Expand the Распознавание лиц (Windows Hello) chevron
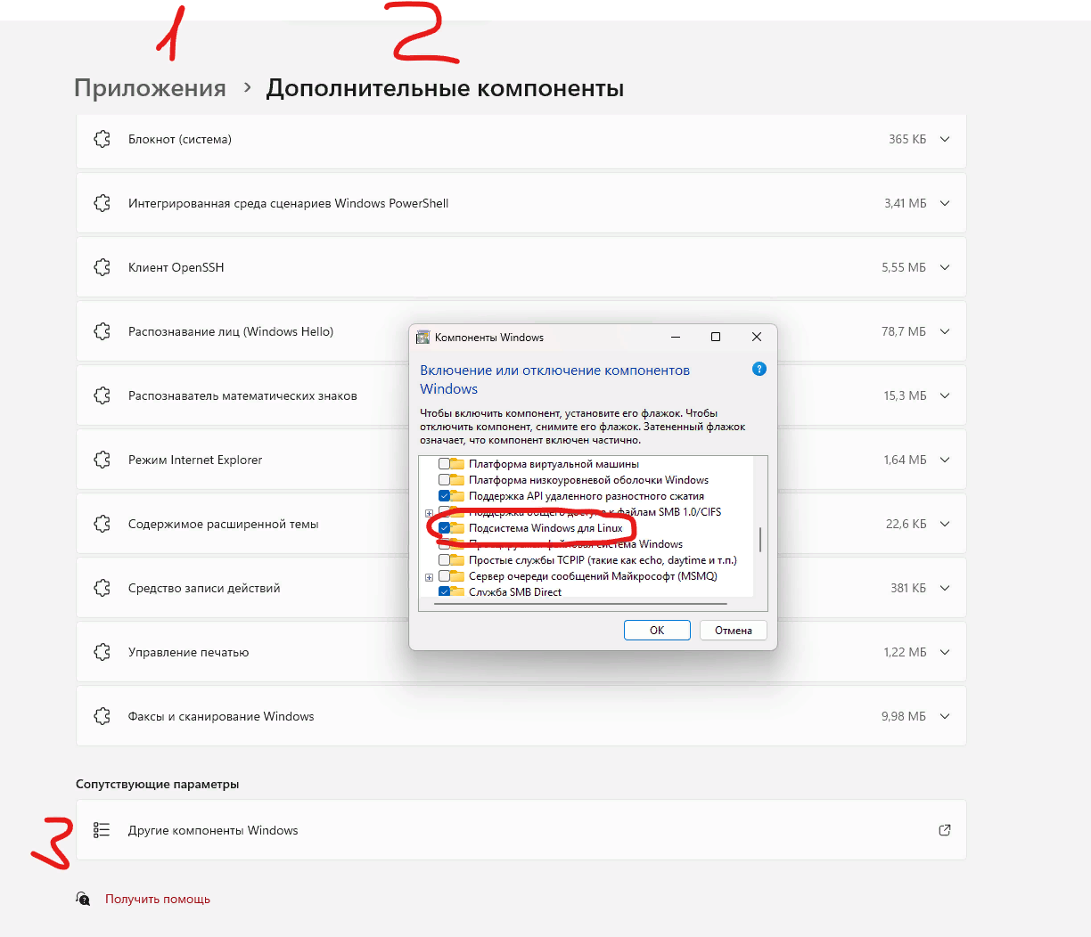 [945, 331]
